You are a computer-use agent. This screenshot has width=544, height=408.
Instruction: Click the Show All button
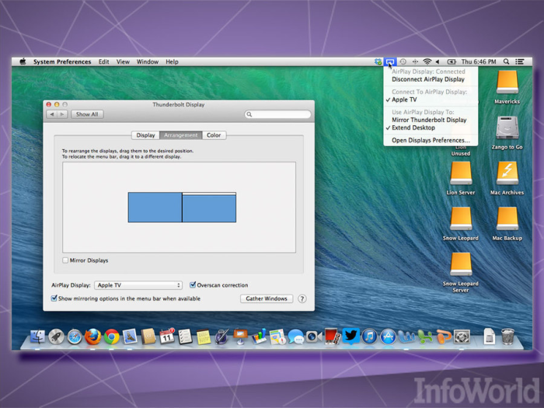[x=87, y=114]
